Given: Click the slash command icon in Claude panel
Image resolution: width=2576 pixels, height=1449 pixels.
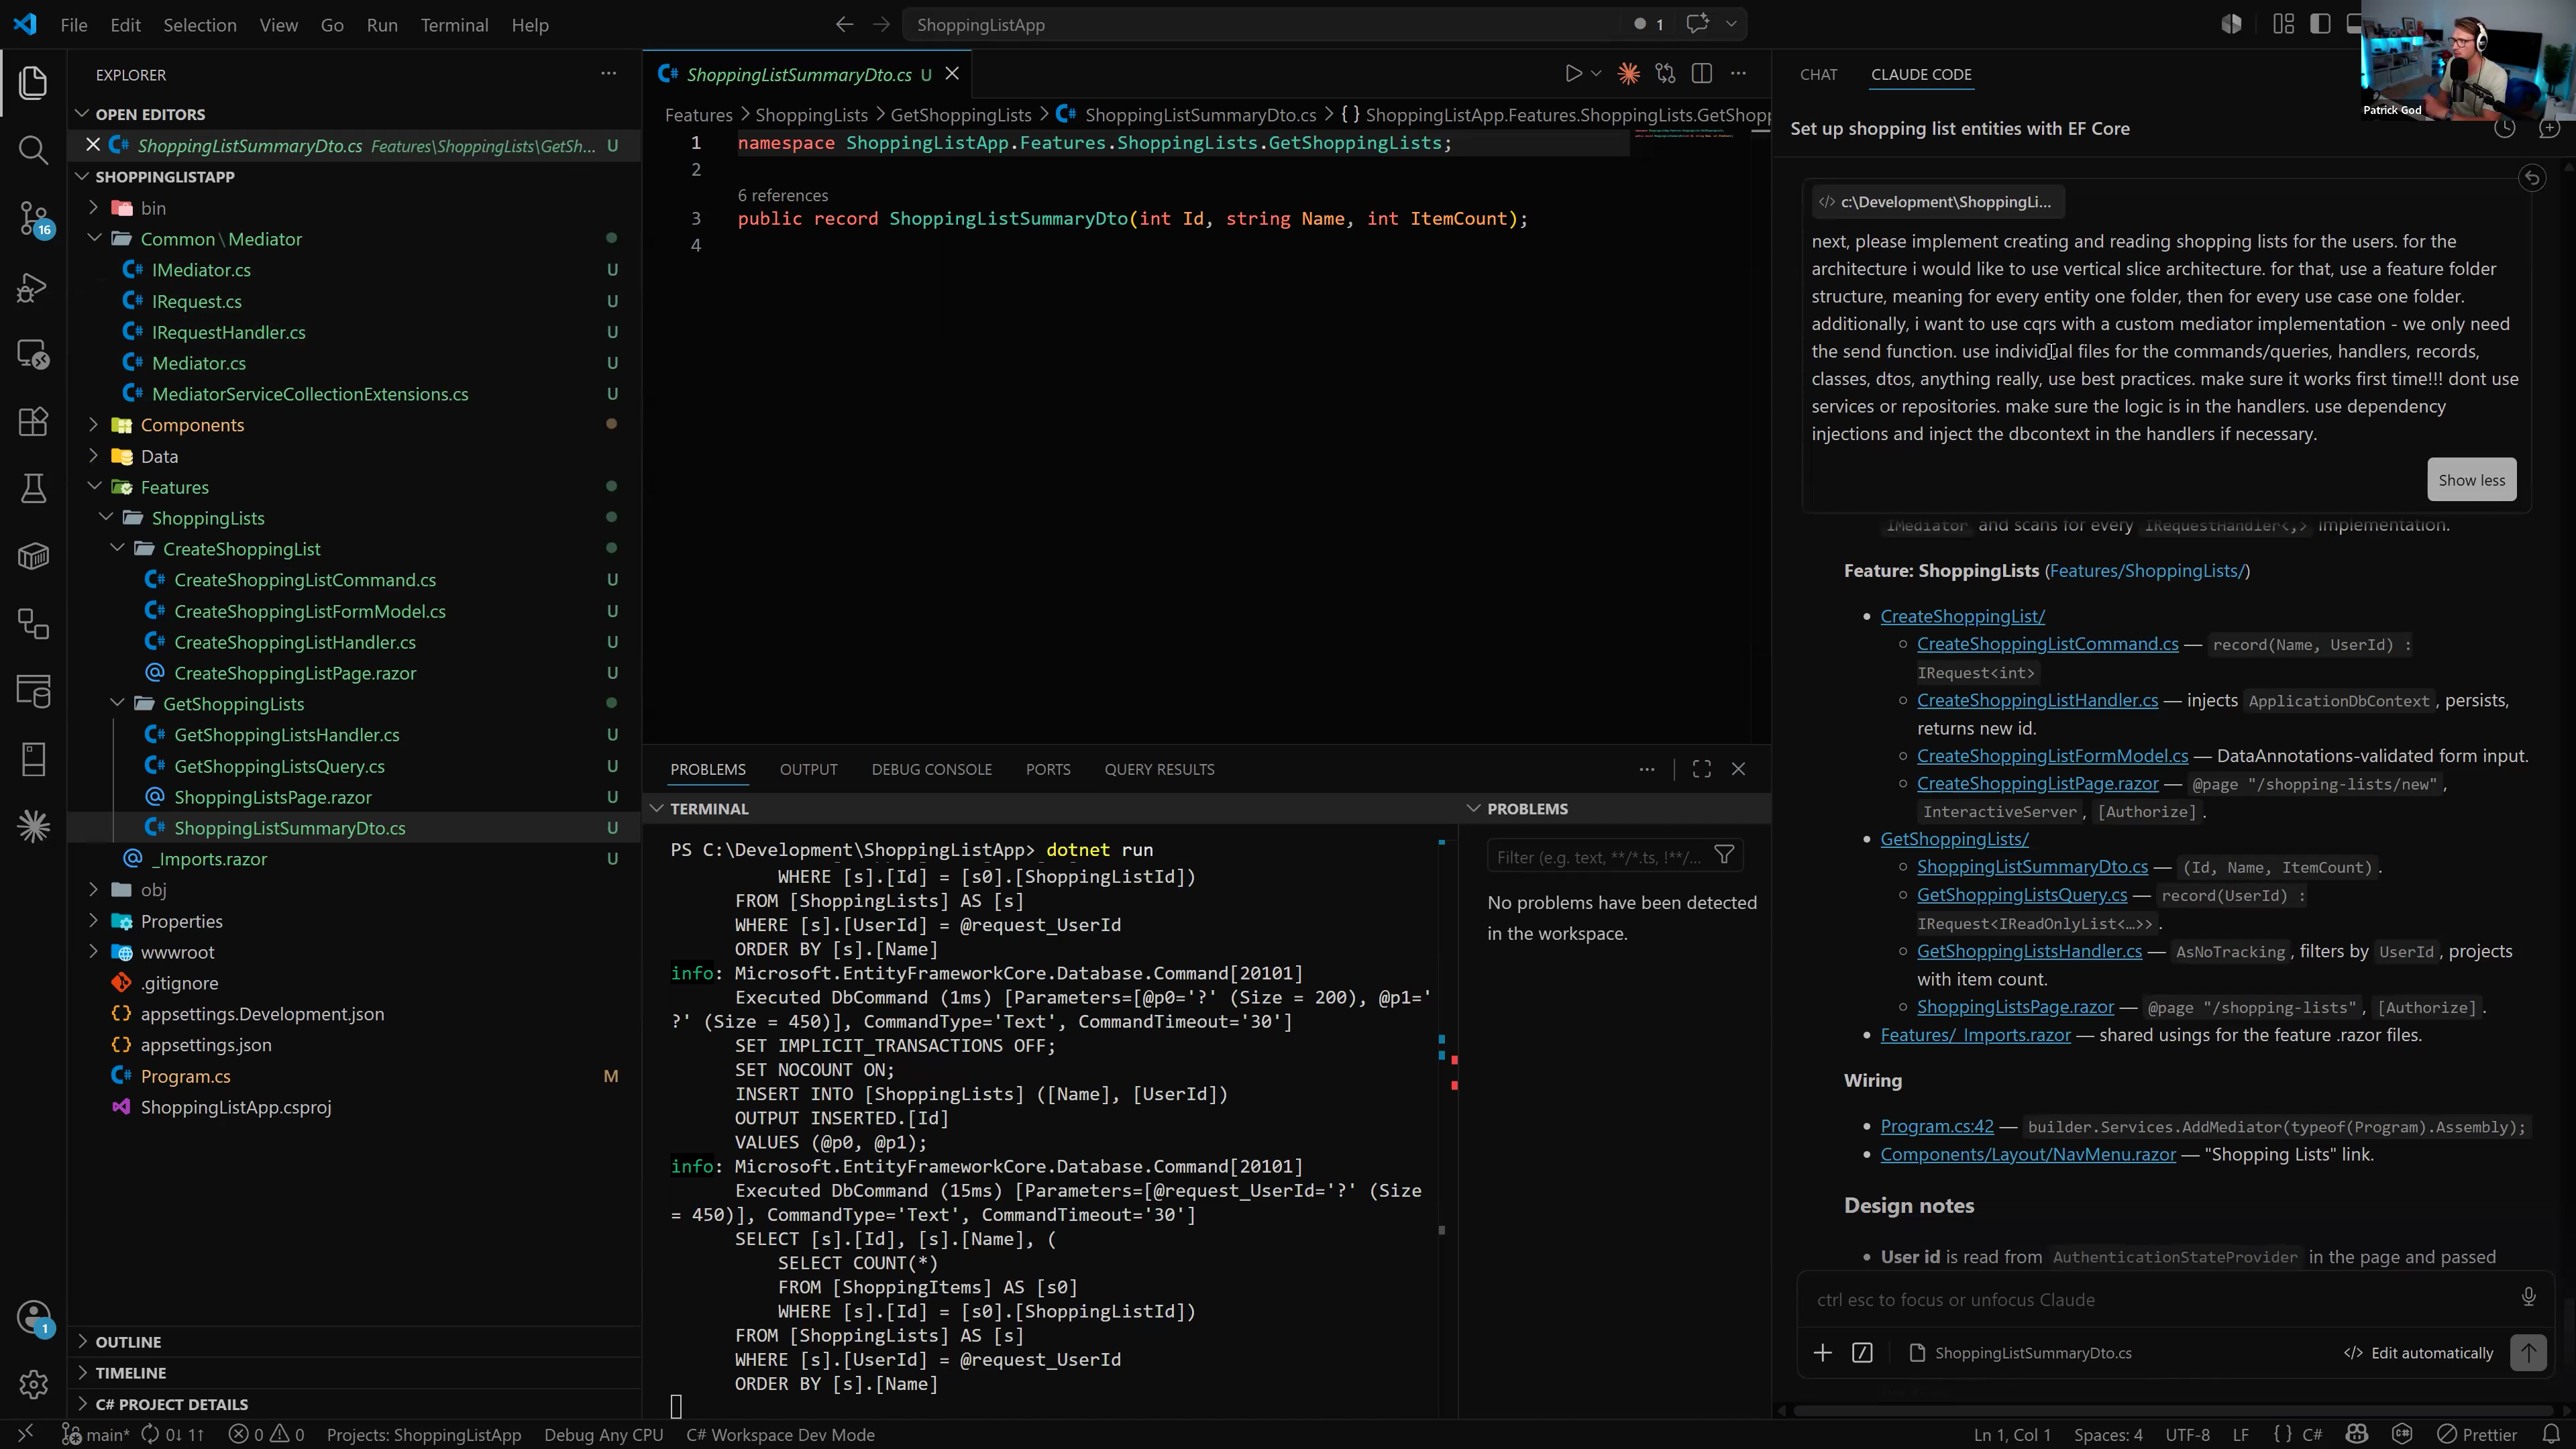Looking at the screenshot, I should coord(1862,1353).
